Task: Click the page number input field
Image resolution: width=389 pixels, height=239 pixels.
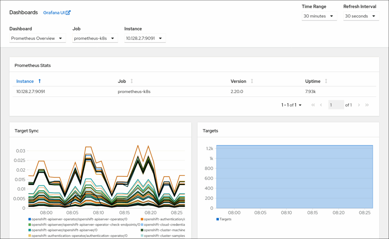Action: coord(335,105)
